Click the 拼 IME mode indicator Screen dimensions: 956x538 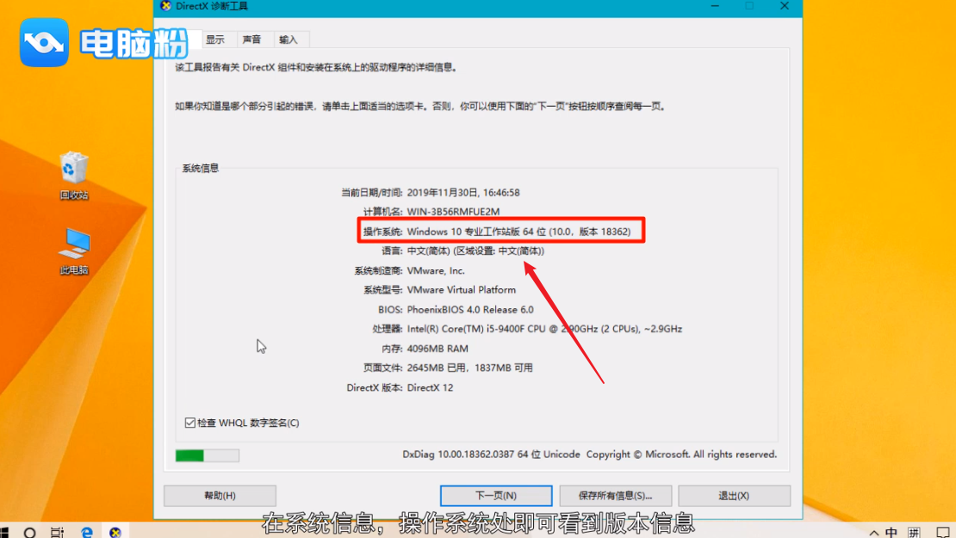tap(913, 532)
